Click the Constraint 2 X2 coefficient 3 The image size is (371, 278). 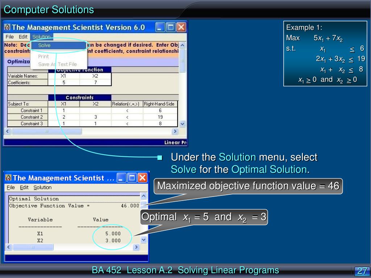pos(95,117)
